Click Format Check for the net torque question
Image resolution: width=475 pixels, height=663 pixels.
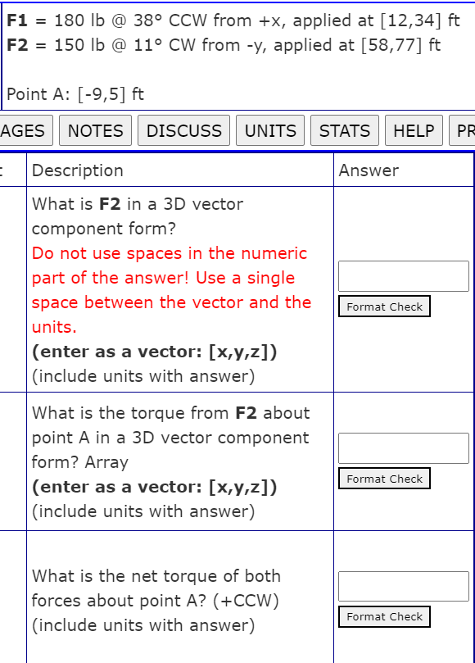(384, 616)
